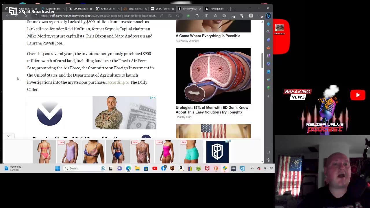Click the Edge sidebar Search icon
The height and width of the screenshot is (208, 370).
[268, 31]
